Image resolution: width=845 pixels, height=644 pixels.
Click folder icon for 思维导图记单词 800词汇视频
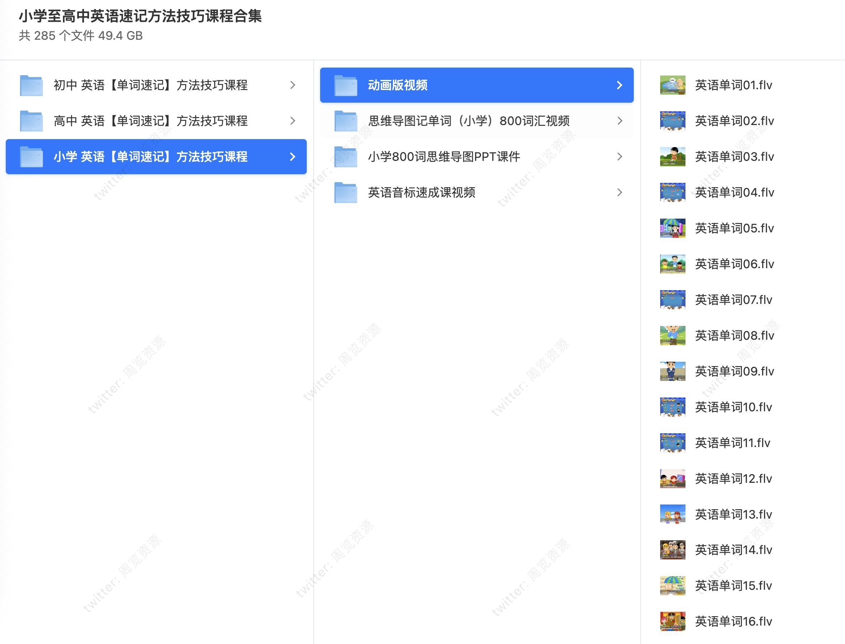[x=346, y=121]
